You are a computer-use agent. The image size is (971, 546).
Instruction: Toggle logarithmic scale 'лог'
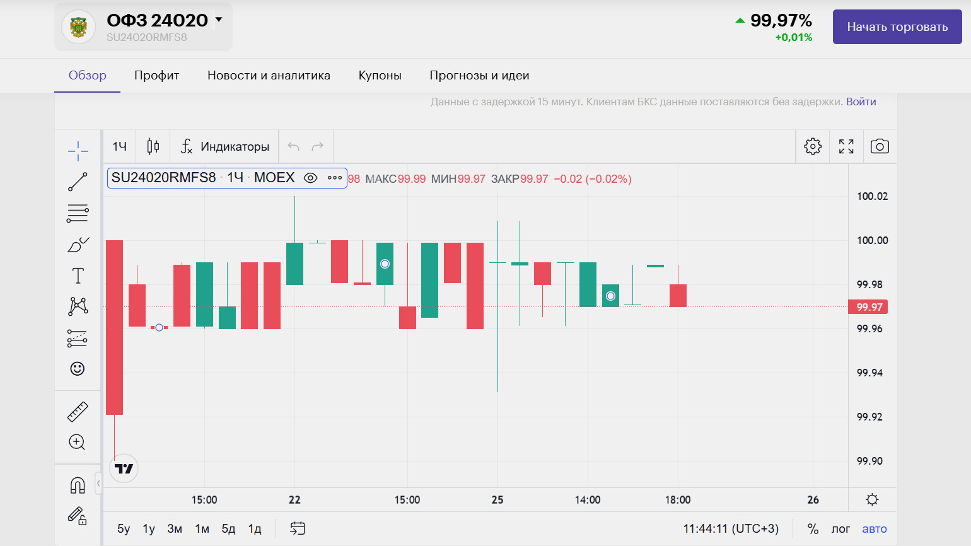[840, 529]
